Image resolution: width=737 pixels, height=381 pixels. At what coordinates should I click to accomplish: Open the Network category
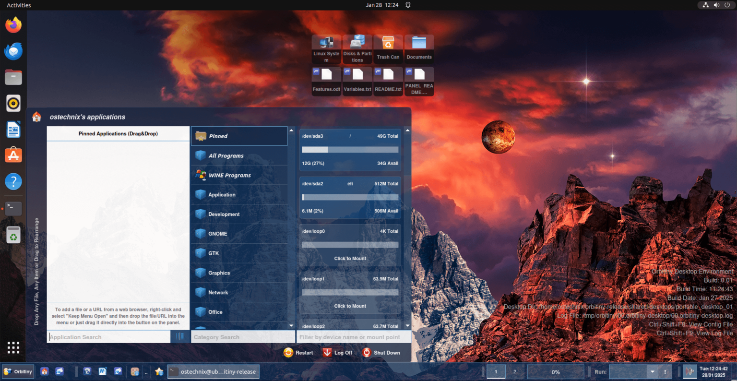point(219,292)
